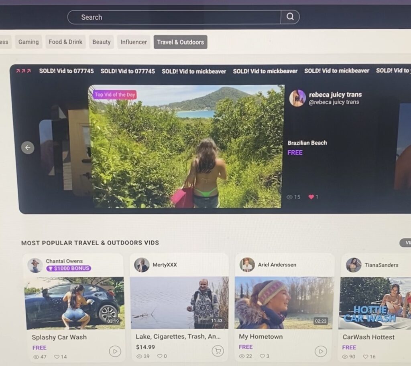The height and width of the screenshot is (366, 411).
Task: Click the carousel back arrow
Action: point(27,148)
